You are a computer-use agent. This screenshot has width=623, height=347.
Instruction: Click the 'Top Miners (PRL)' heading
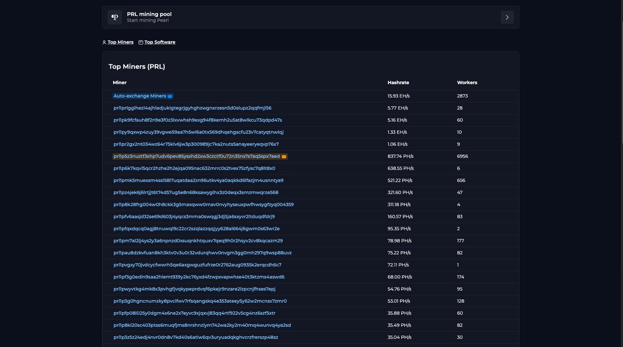coord(137,66)
